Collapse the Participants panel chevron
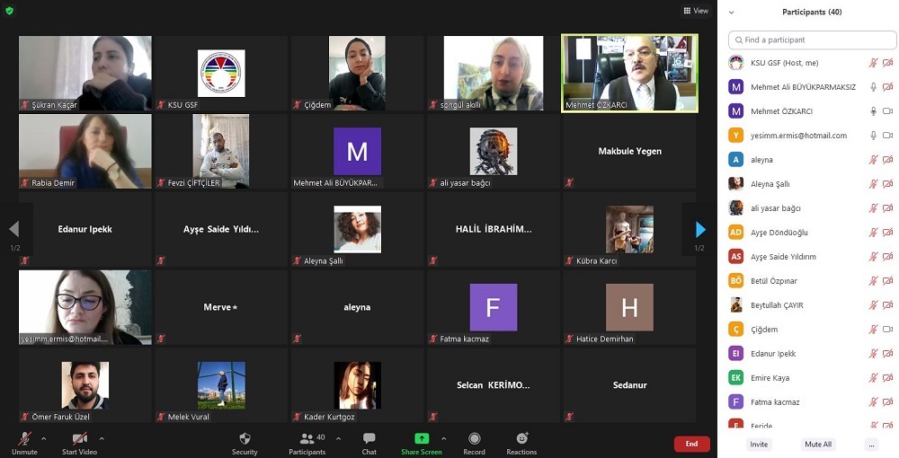This screenshot has width=899, height=458. coord(732,13)
